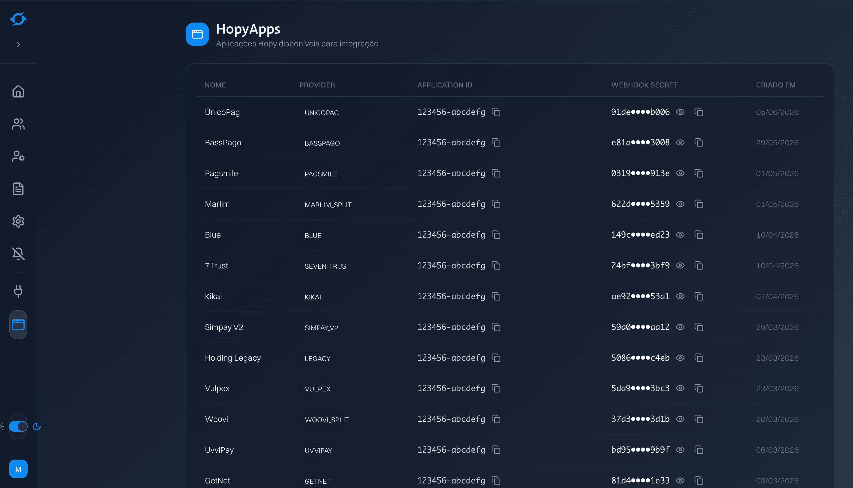Click the SEVEN_TRUST provider badge
Screen dimensions: 853x488
point(327,266)
